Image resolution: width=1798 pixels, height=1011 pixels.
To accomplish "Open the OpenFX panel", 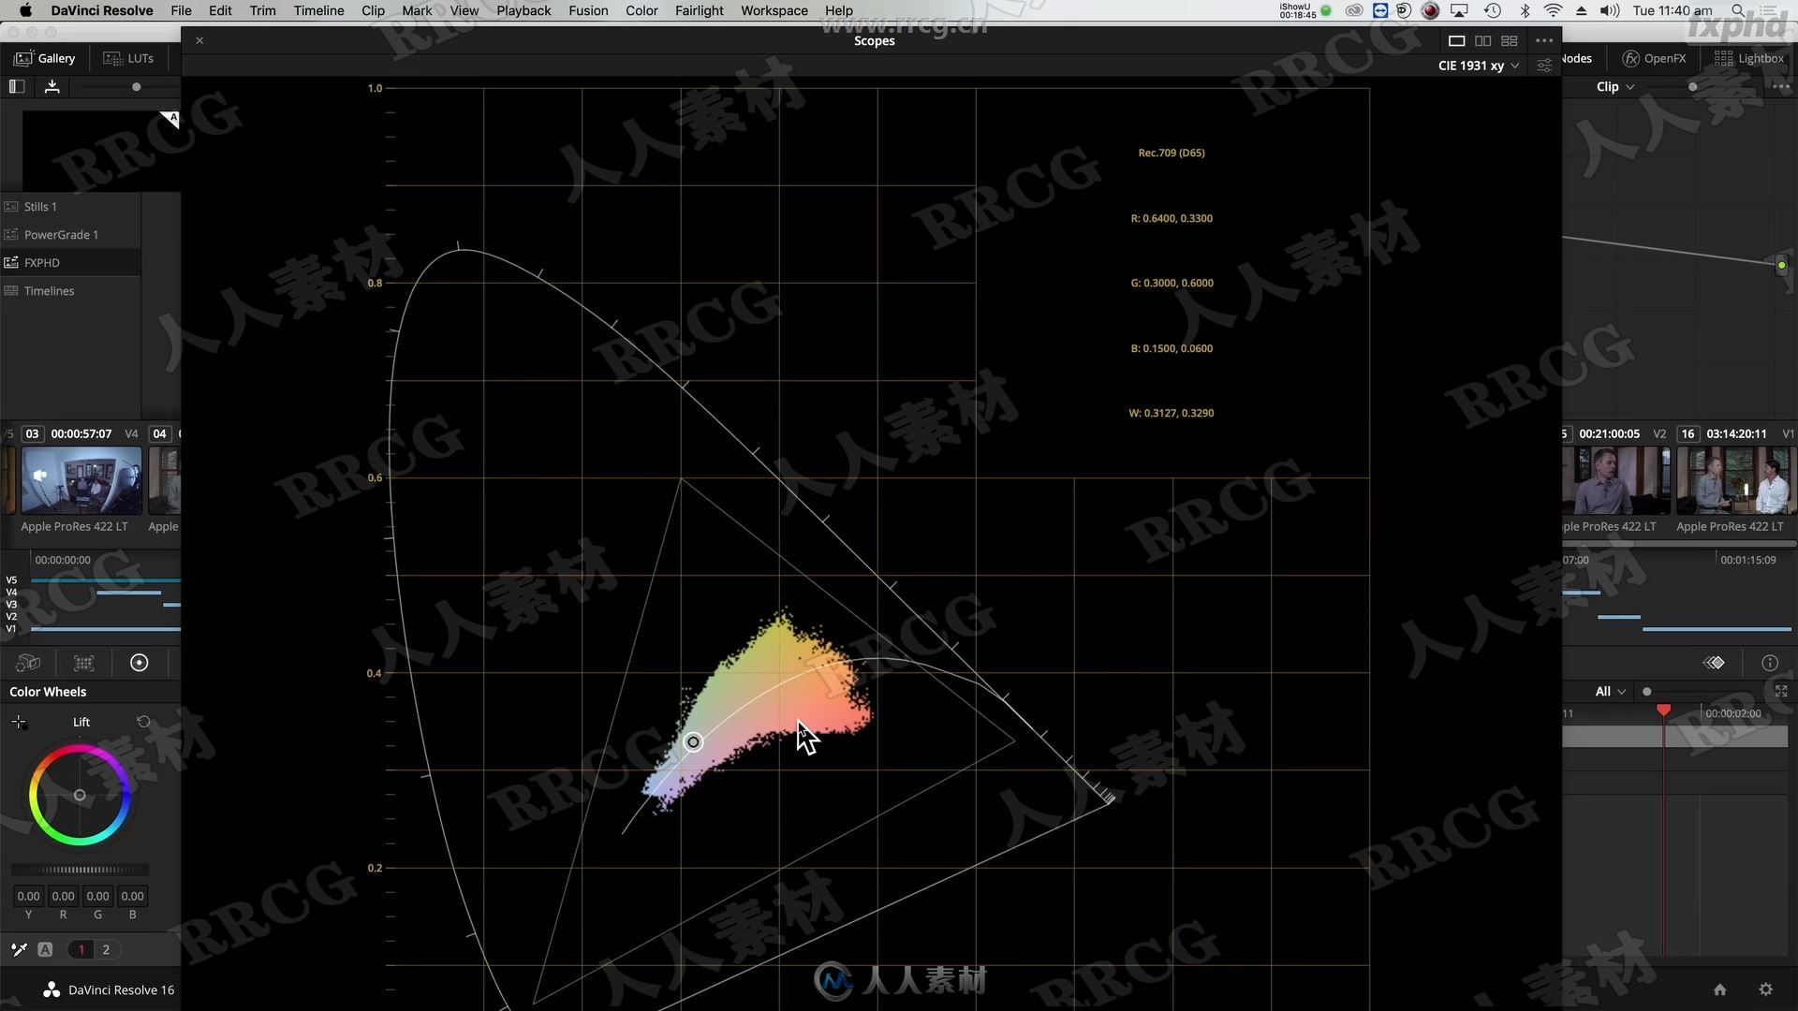I will click(x=1654, y=58).
